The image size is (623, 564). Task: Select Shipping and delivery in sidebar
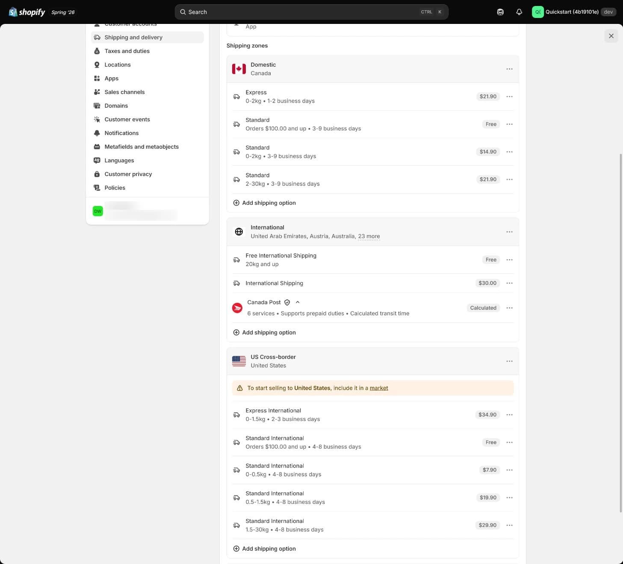(147, 37)
